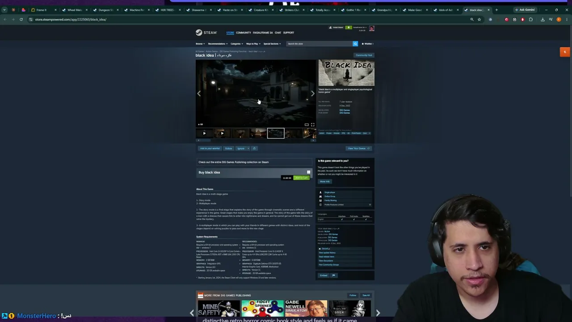572x322 pixels.
Task: Open the green notifications bell
Action: (349, 28)
